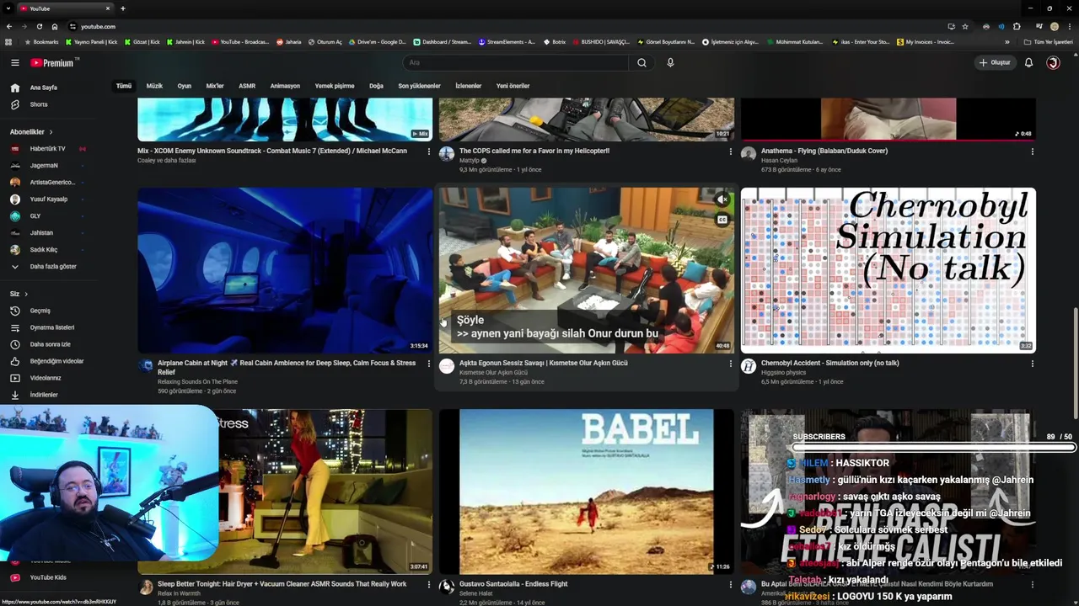Open Relaxing Sounds channel avatar under Airplane Cabin
This screenshot has width=1079, height=606.
(x=146, y=366)
